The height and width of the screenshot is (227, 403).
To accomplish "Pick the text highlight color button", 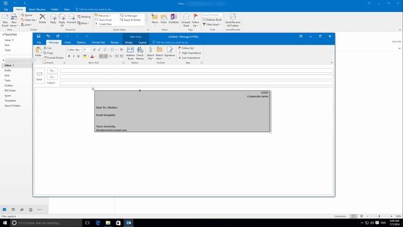I will click(x=85, y=56).
